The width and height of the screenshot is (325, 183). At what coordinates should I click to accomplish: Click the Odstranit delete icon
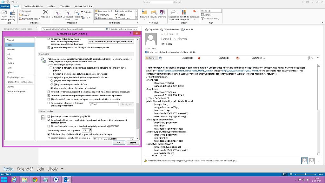coord(45,13)
